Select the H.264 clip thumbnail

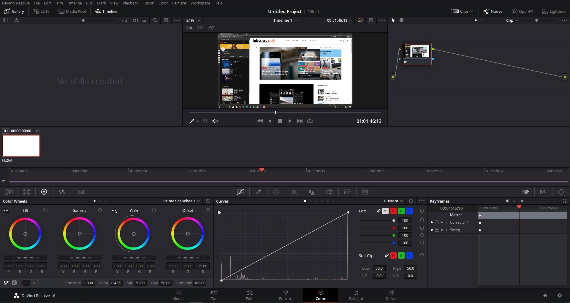coord(21,146)
